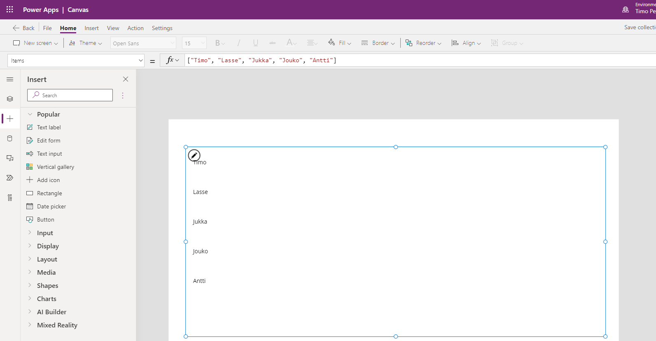Expand the AI Builder category
This screenshot has width=656, height=341.
click(51, 312)
